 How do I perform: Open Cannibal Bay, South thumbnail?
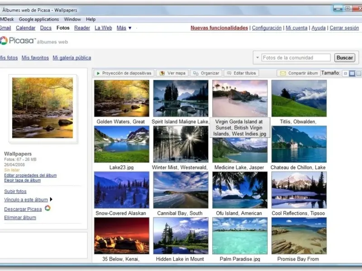[x=181, y=190]
